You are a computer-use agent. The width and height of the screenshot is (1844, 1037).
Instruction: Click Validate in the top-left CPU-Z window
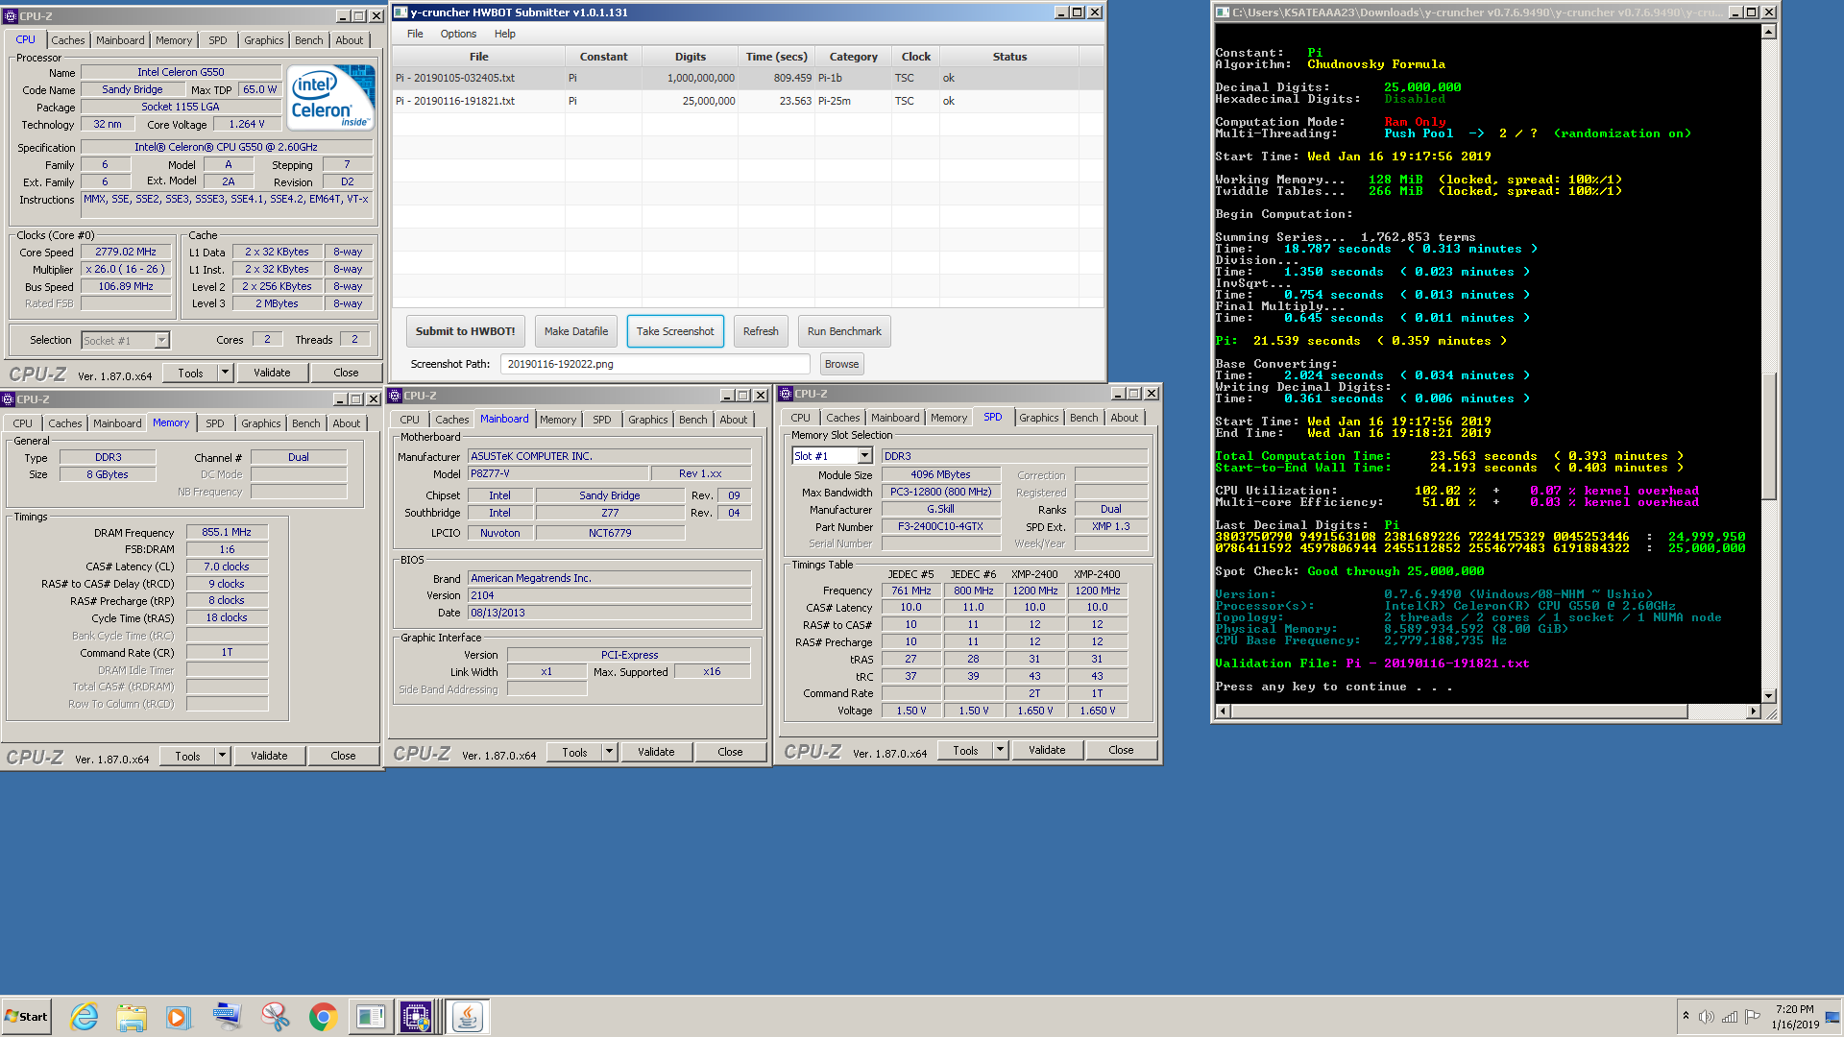click(272, 373)
